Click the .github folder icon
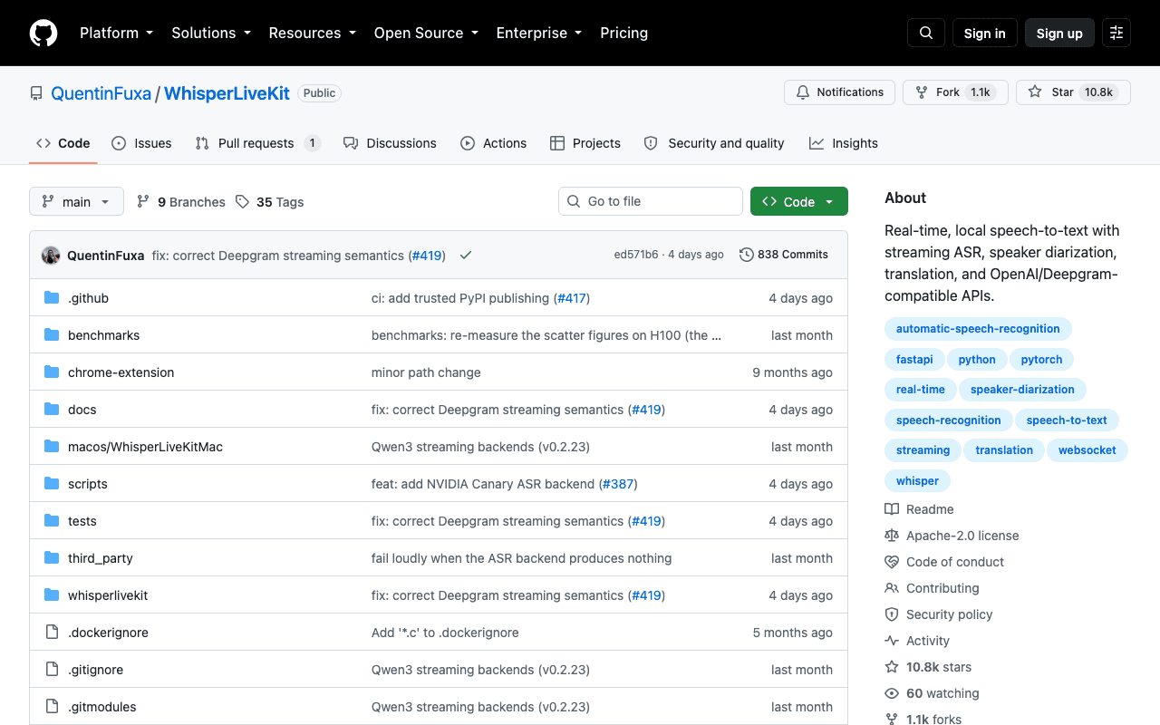This screenshot has height=725, width=1160. point(52,298)
